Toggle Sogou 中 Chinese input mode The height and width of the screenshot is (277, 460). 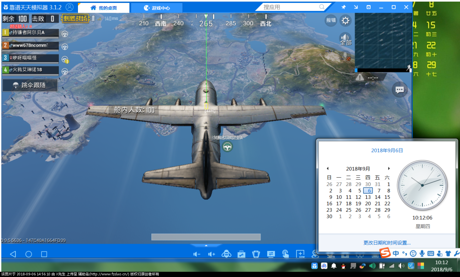396,253
